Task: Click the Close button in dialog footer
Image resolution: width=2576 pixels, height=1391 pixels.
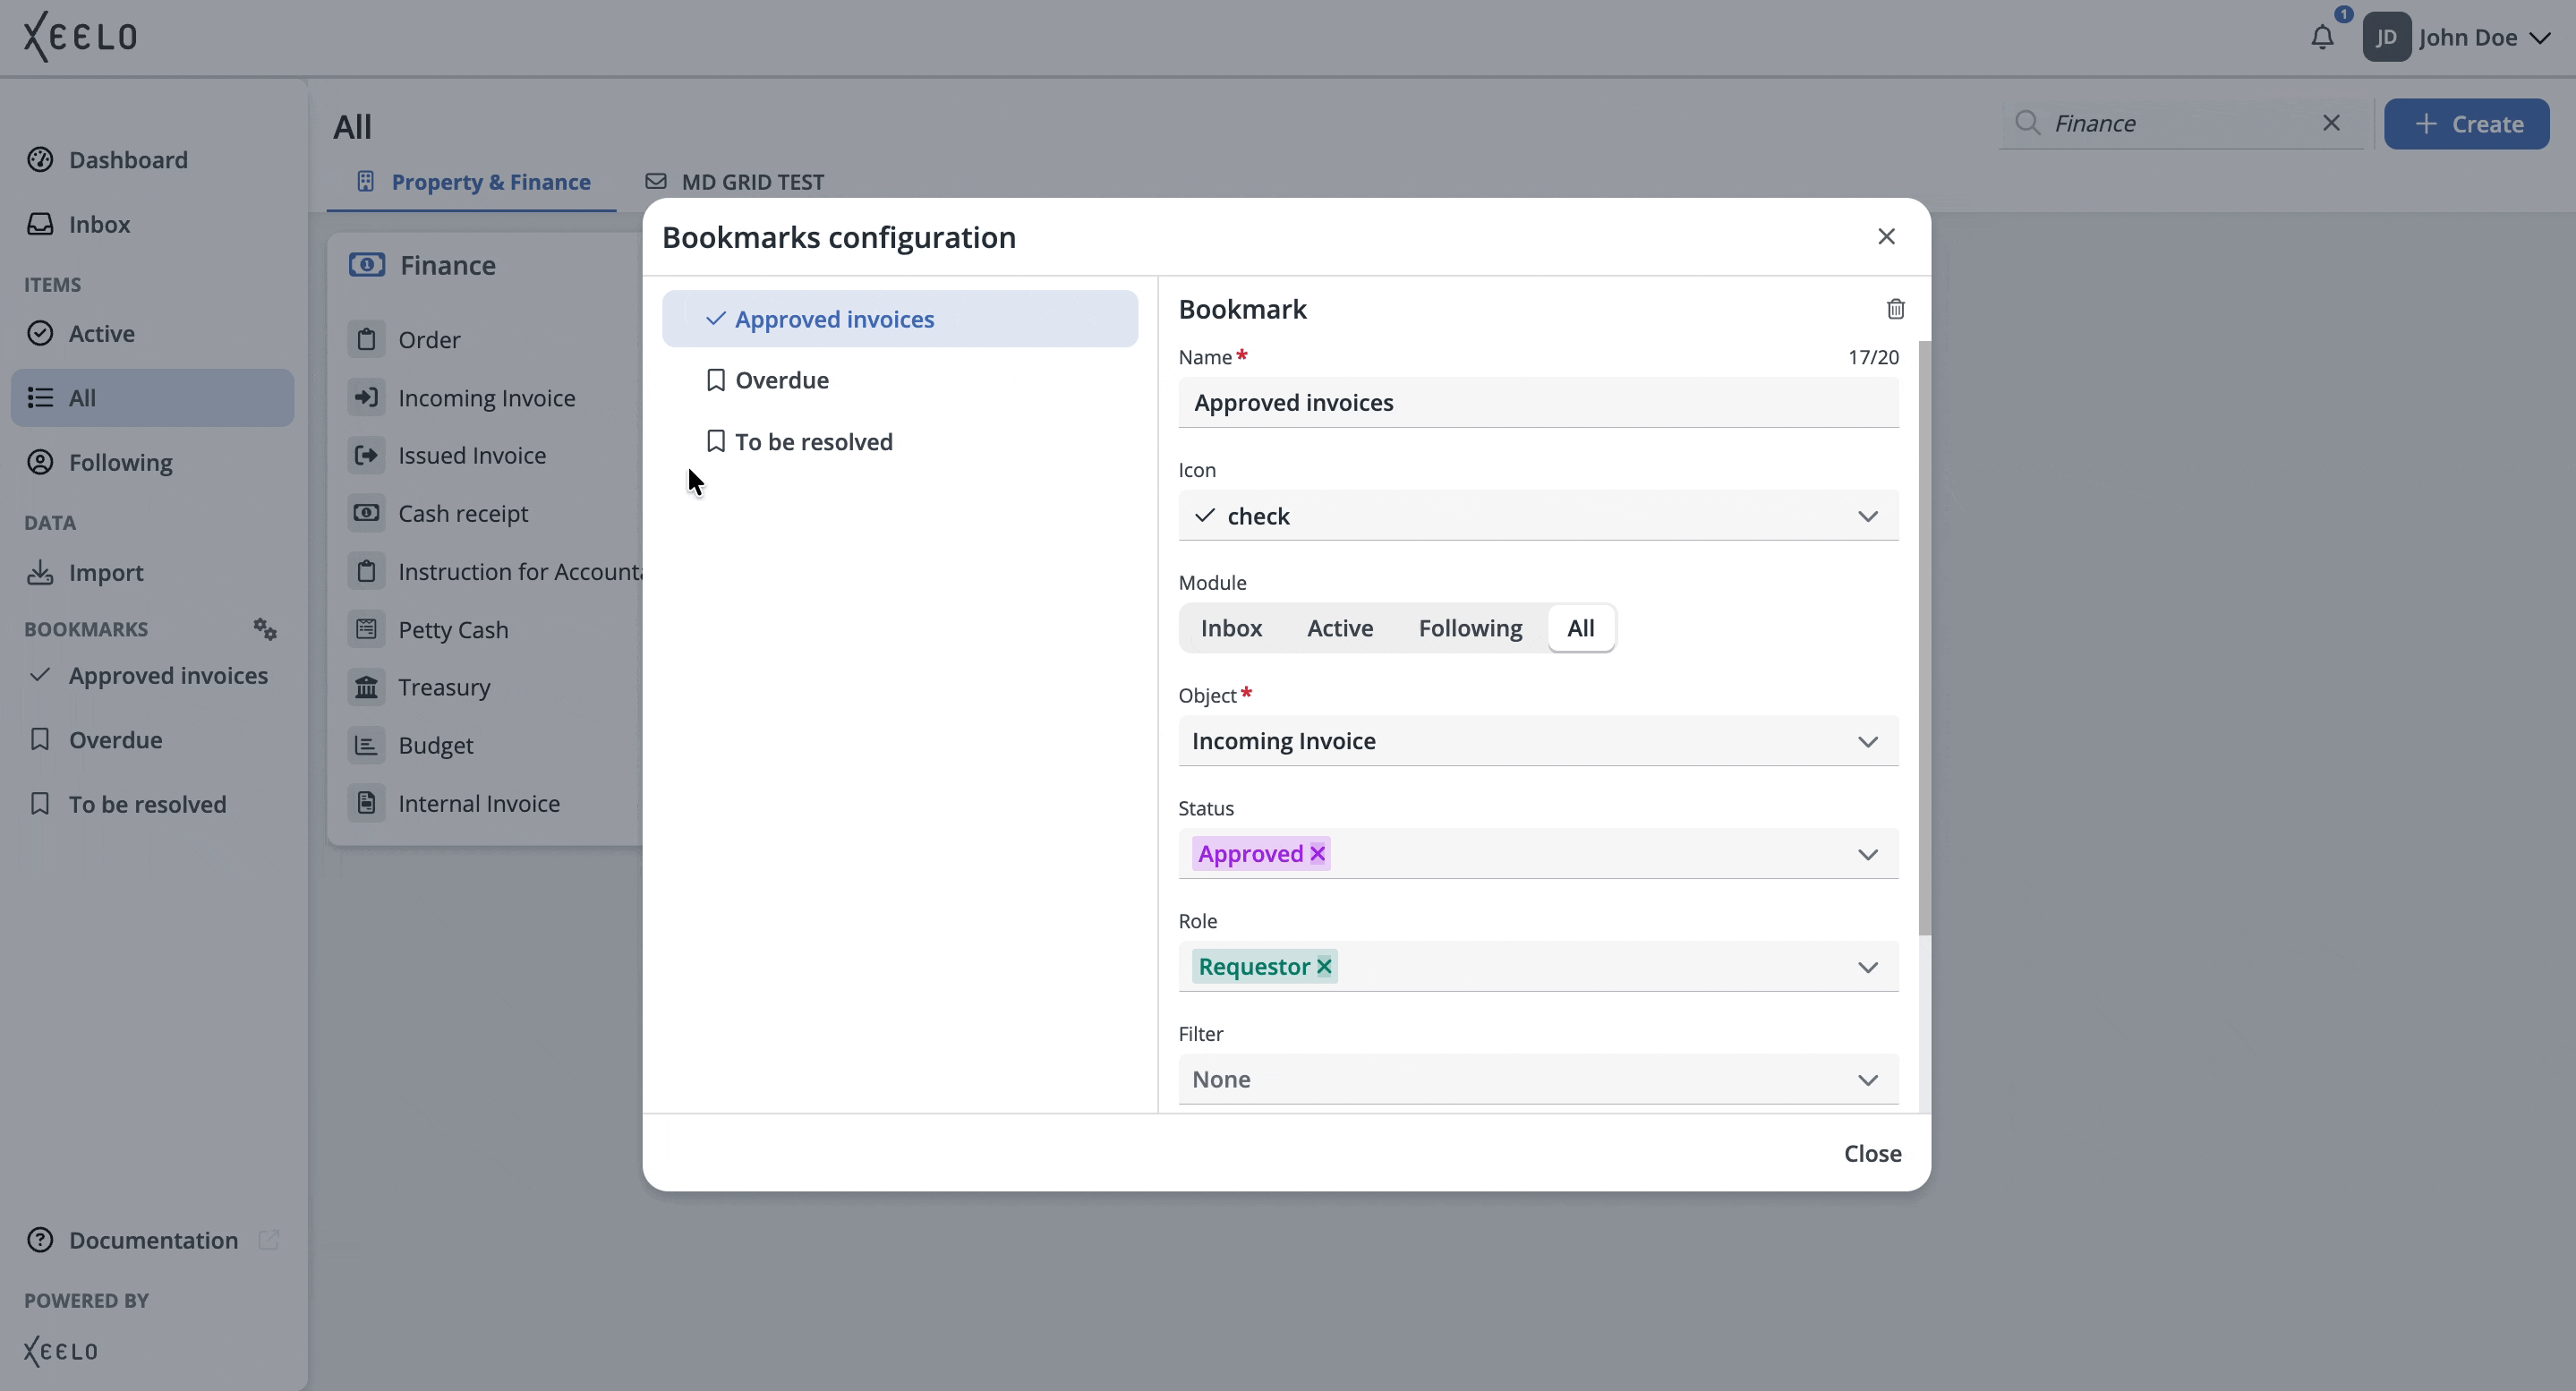Action: tap(1872, 1153)
